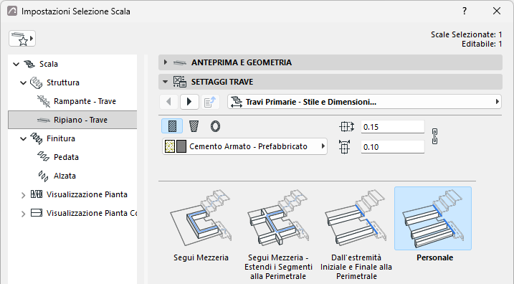Image resolution: width=514 pixels, height=284 pixels.
Task: Click the next page arrow button
Action: pyautogui.click(x=189, y=102)
